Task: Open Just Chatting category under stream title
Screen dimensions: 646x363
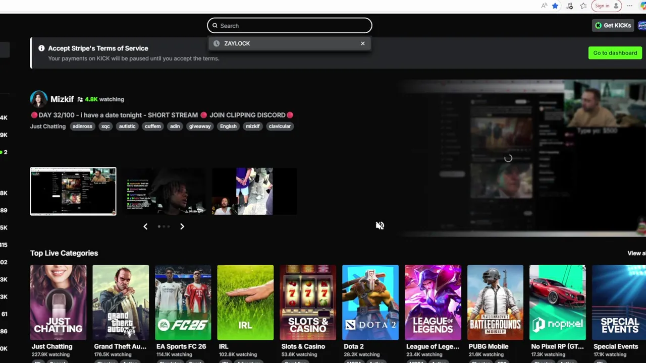Action: point(48,127)
